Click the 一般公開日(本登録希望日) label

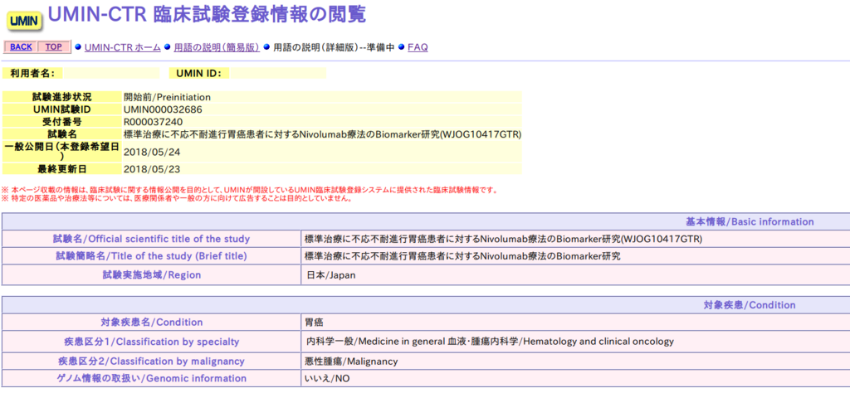pyautogui.click(x=61, y=151)
